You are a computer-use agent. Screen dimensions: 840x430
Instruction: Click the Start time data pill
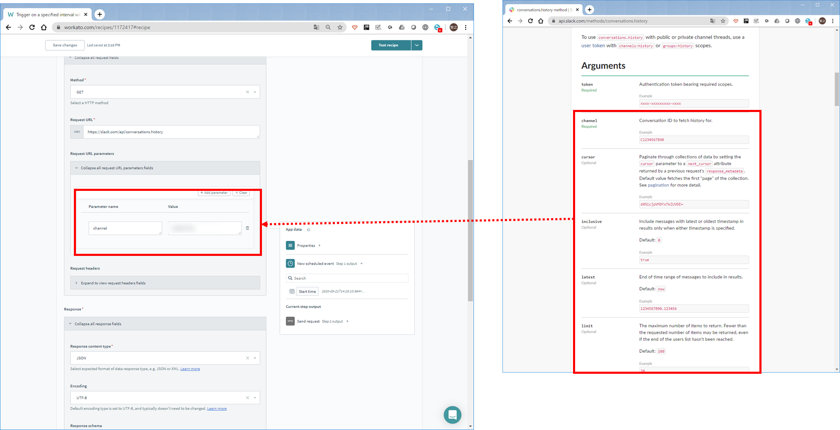307,292
